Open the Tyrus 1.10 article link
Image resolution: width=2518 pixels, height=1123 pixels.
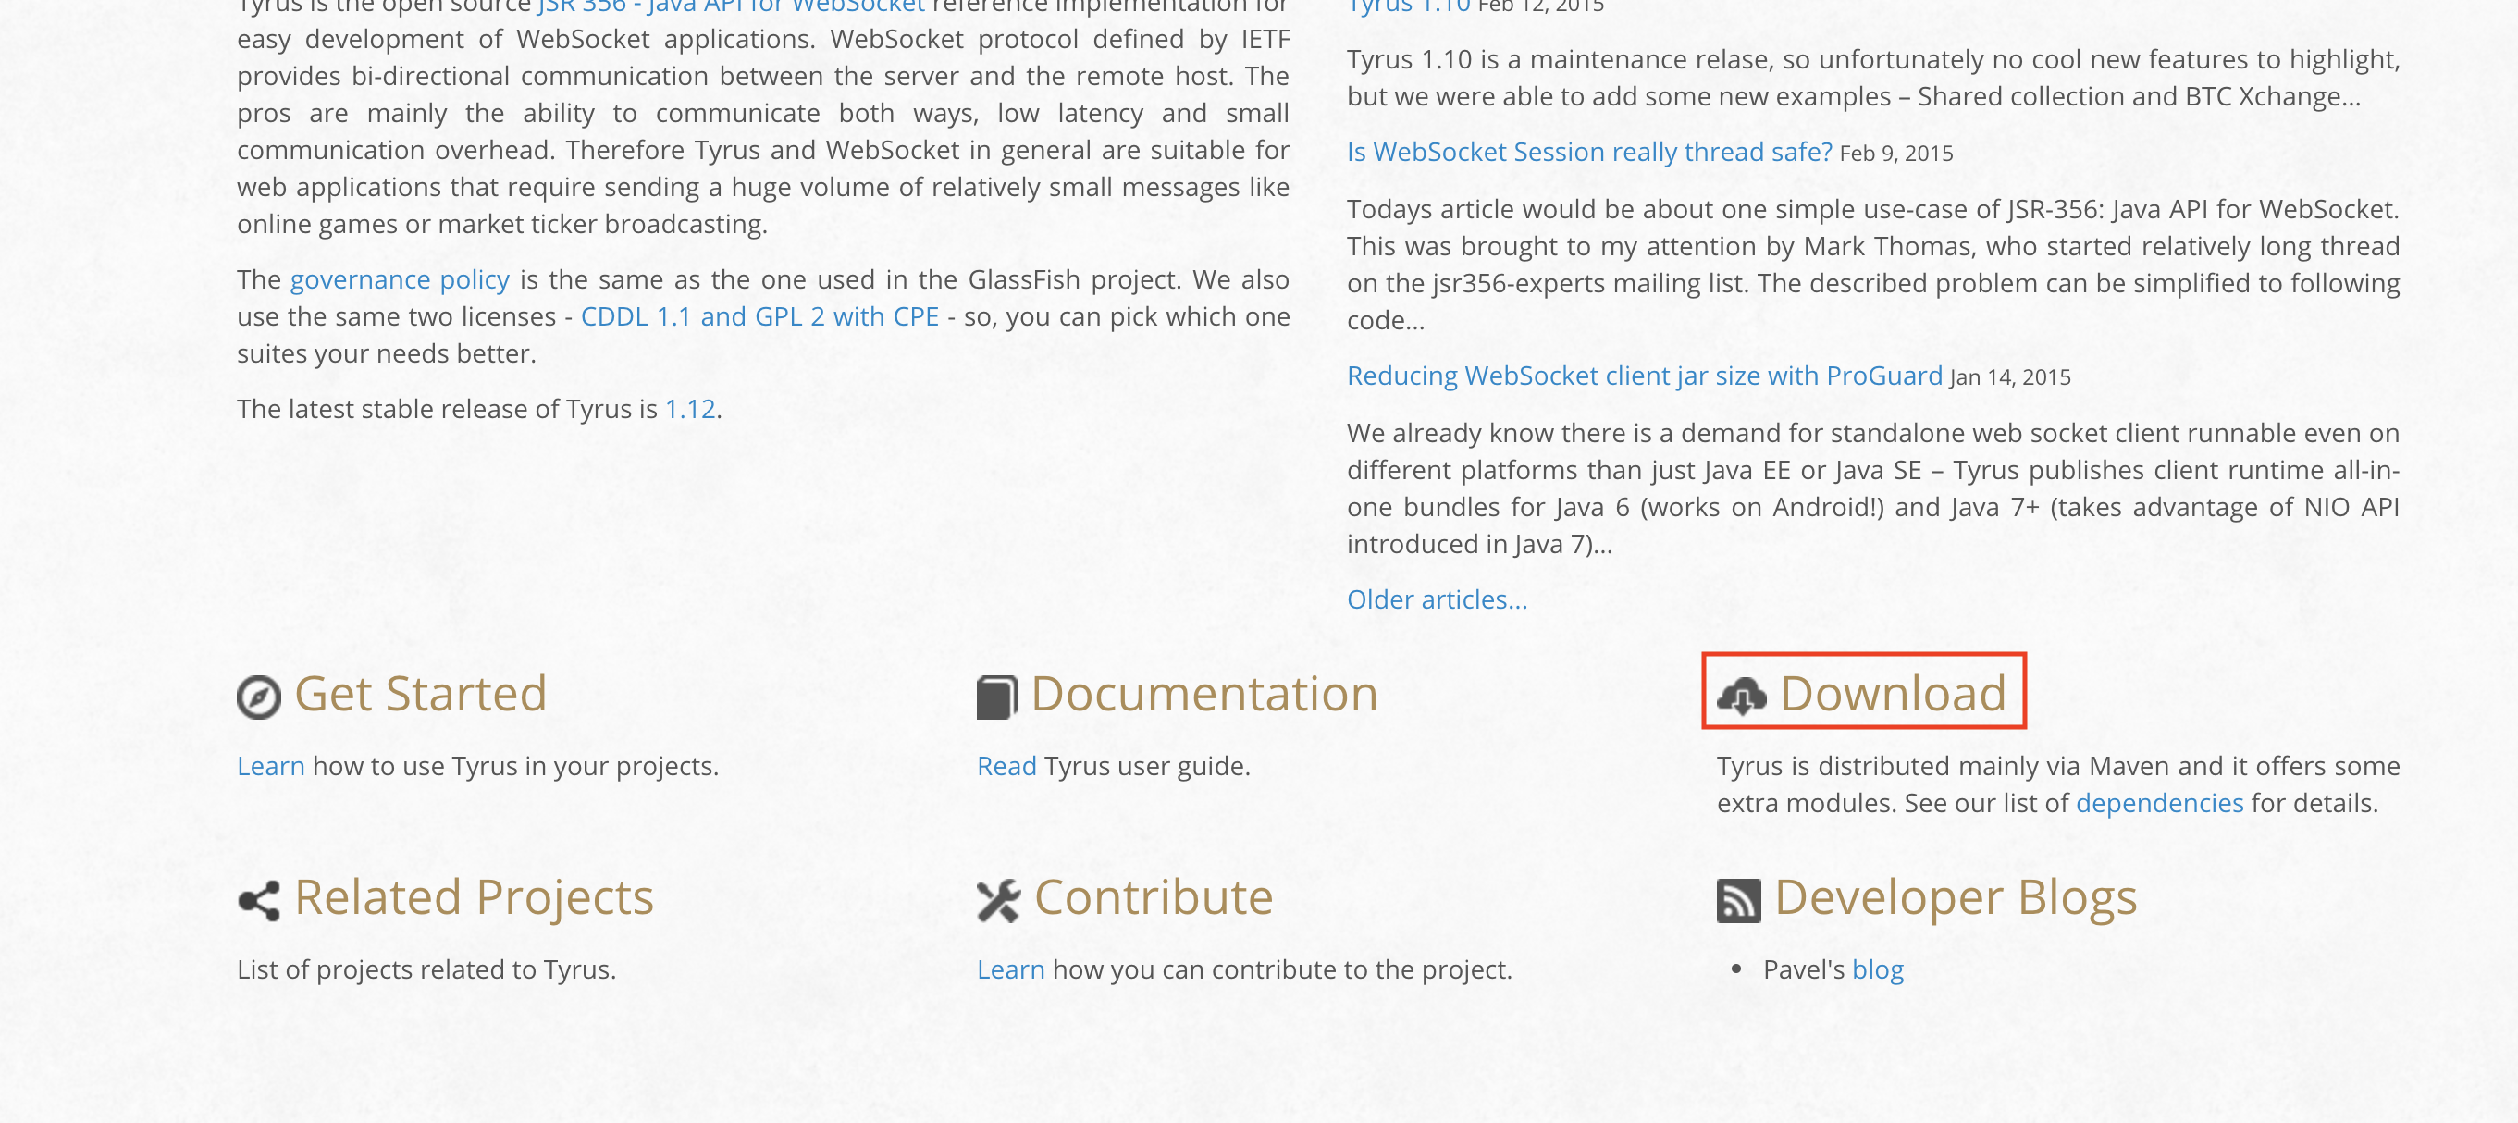pos(1409,6)
